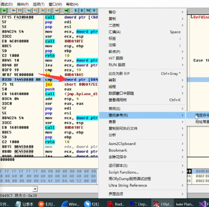Open the 界面选项 submenu
Screen dimensions: 209x207
click(x=142, y=194)
